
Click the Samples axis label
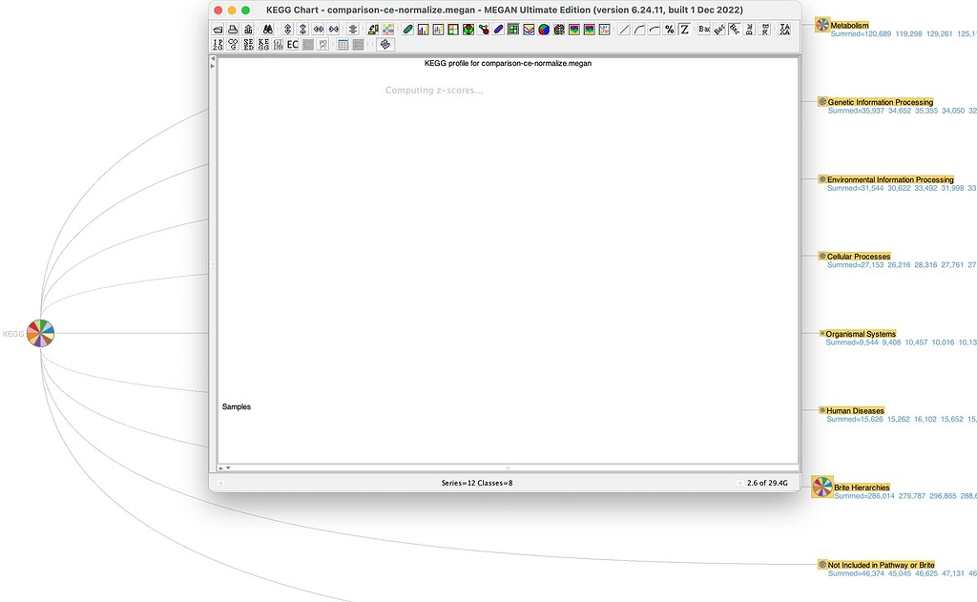point(237,407)
